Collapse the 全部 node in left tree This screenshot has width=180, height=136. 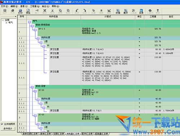3,20
